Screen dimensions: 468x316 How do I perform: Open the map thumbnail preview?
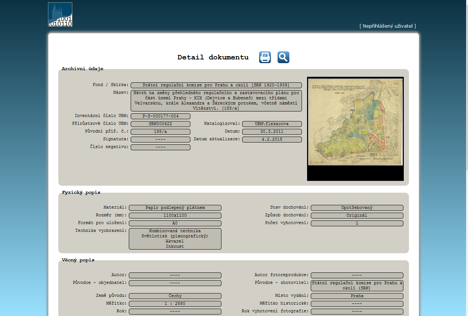click(x=355, y=122)
